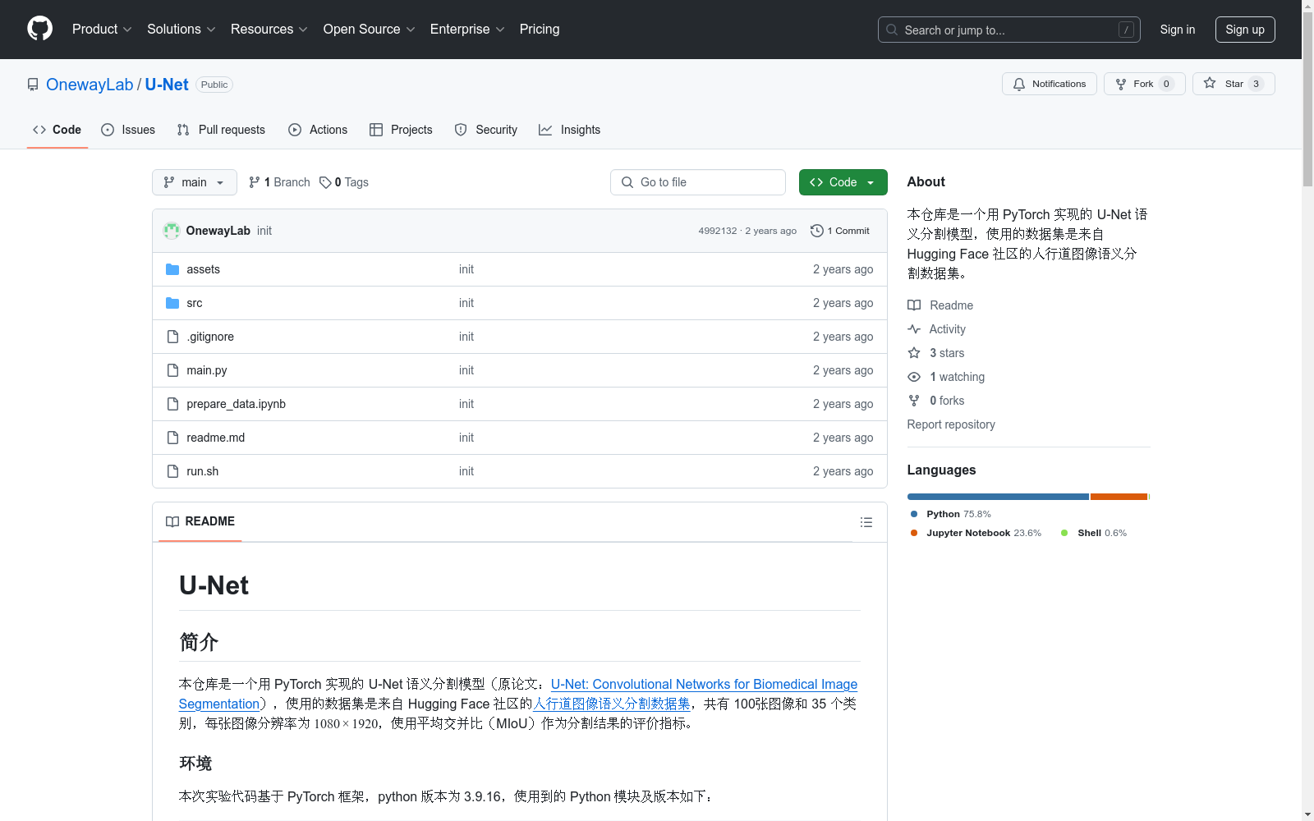Click the README tab heading

[x=200, y=521]
